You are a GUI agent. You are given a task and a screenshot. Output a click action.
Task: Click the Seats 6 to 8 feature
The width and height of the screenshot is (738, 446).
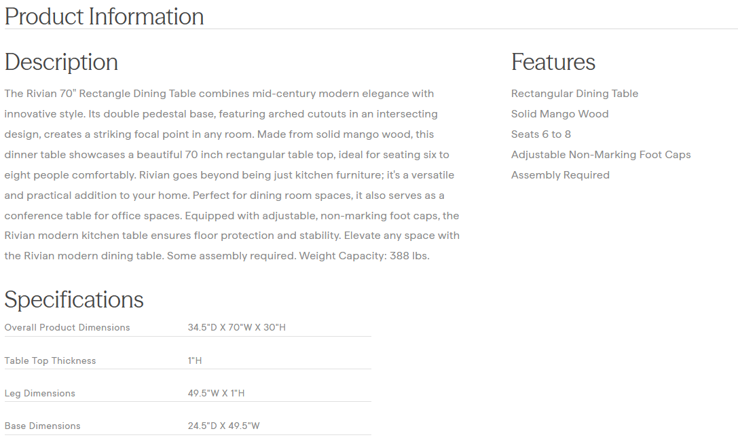pos(540,134)
